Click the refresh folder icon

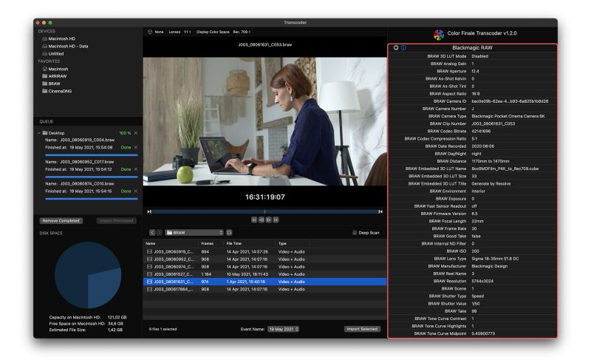229,233
